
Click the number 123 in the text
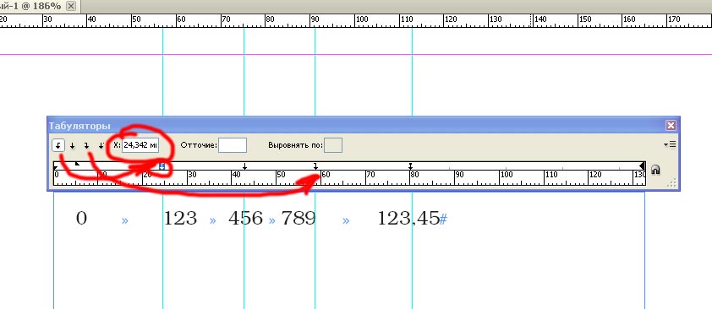tap(180, 219)
